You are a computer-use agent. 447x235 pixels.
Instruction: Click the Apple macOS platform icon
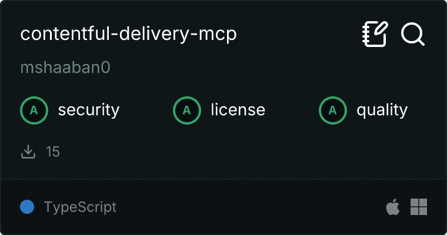[393, 207]
